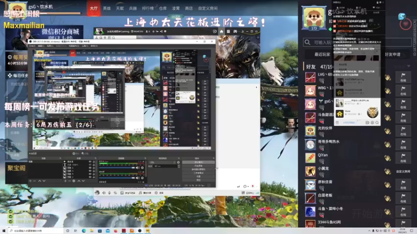Wave at friend LVG with hand icon

click(388, 77)
